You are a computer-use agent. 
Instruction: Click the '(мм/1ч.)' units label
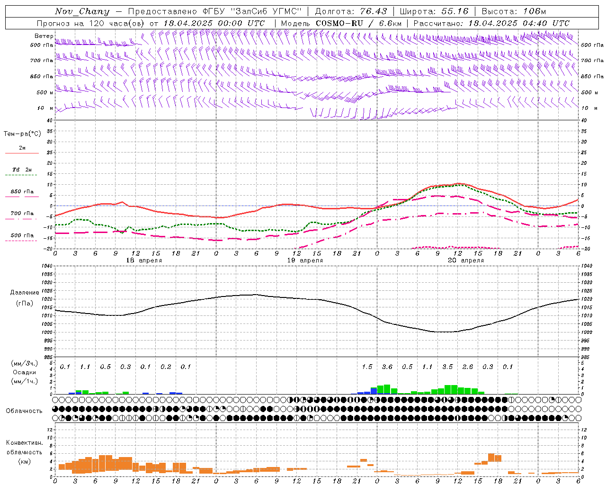(x=24, y=381)
